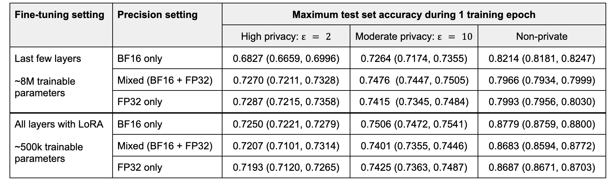Select the cell with 0.7476 accuracy
Screen dimensions: 613x183
point(414,80)
